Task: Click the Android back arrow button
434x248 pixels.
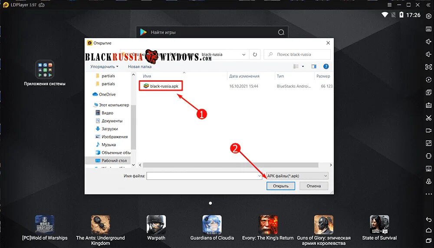Action: (x=428, y=220)
